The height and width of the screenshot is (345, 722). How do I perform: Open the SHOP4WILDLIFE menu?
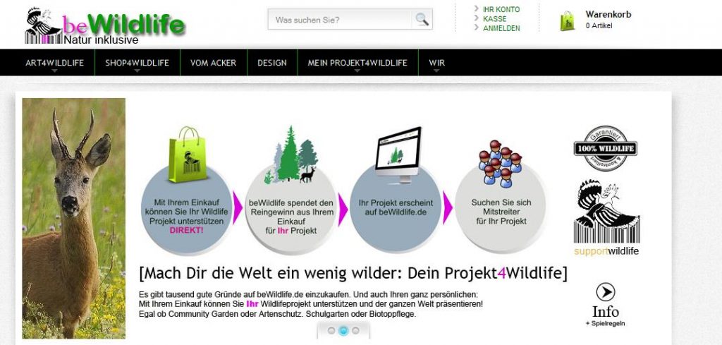click(x=137, y=63)
